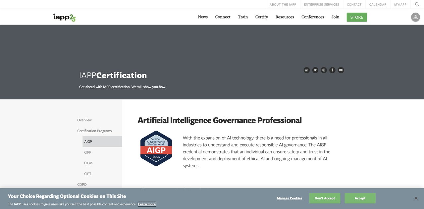Open the user profile avatar icon
This screenshot has width=424, height=209.
click(x=415, y=17)
